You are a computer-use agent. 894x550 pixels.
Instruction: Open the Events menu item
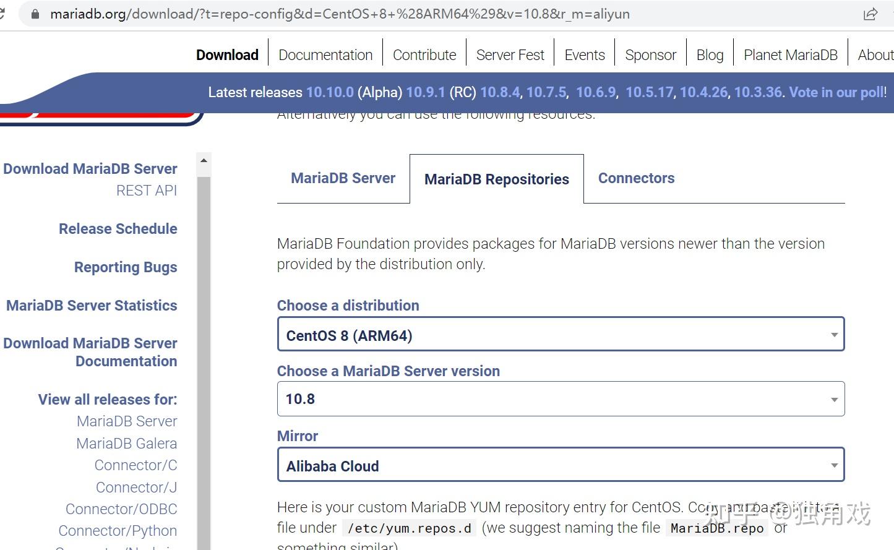click(x=584, y=54)
